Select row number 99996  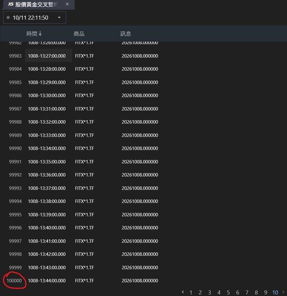point(15,227)
